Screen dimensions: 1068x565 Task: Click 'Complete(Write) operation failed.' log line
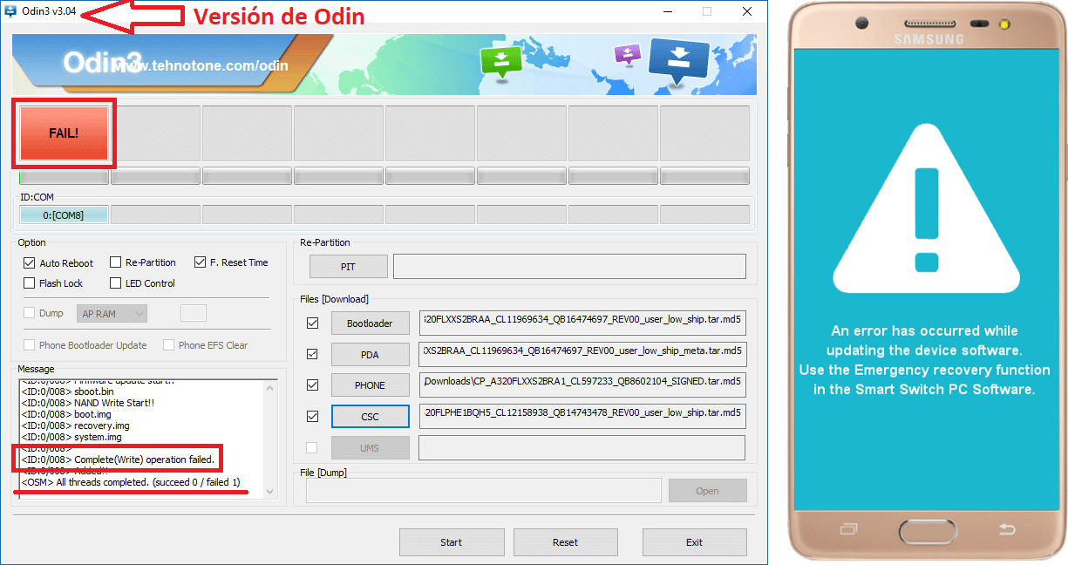click(118, 459)
